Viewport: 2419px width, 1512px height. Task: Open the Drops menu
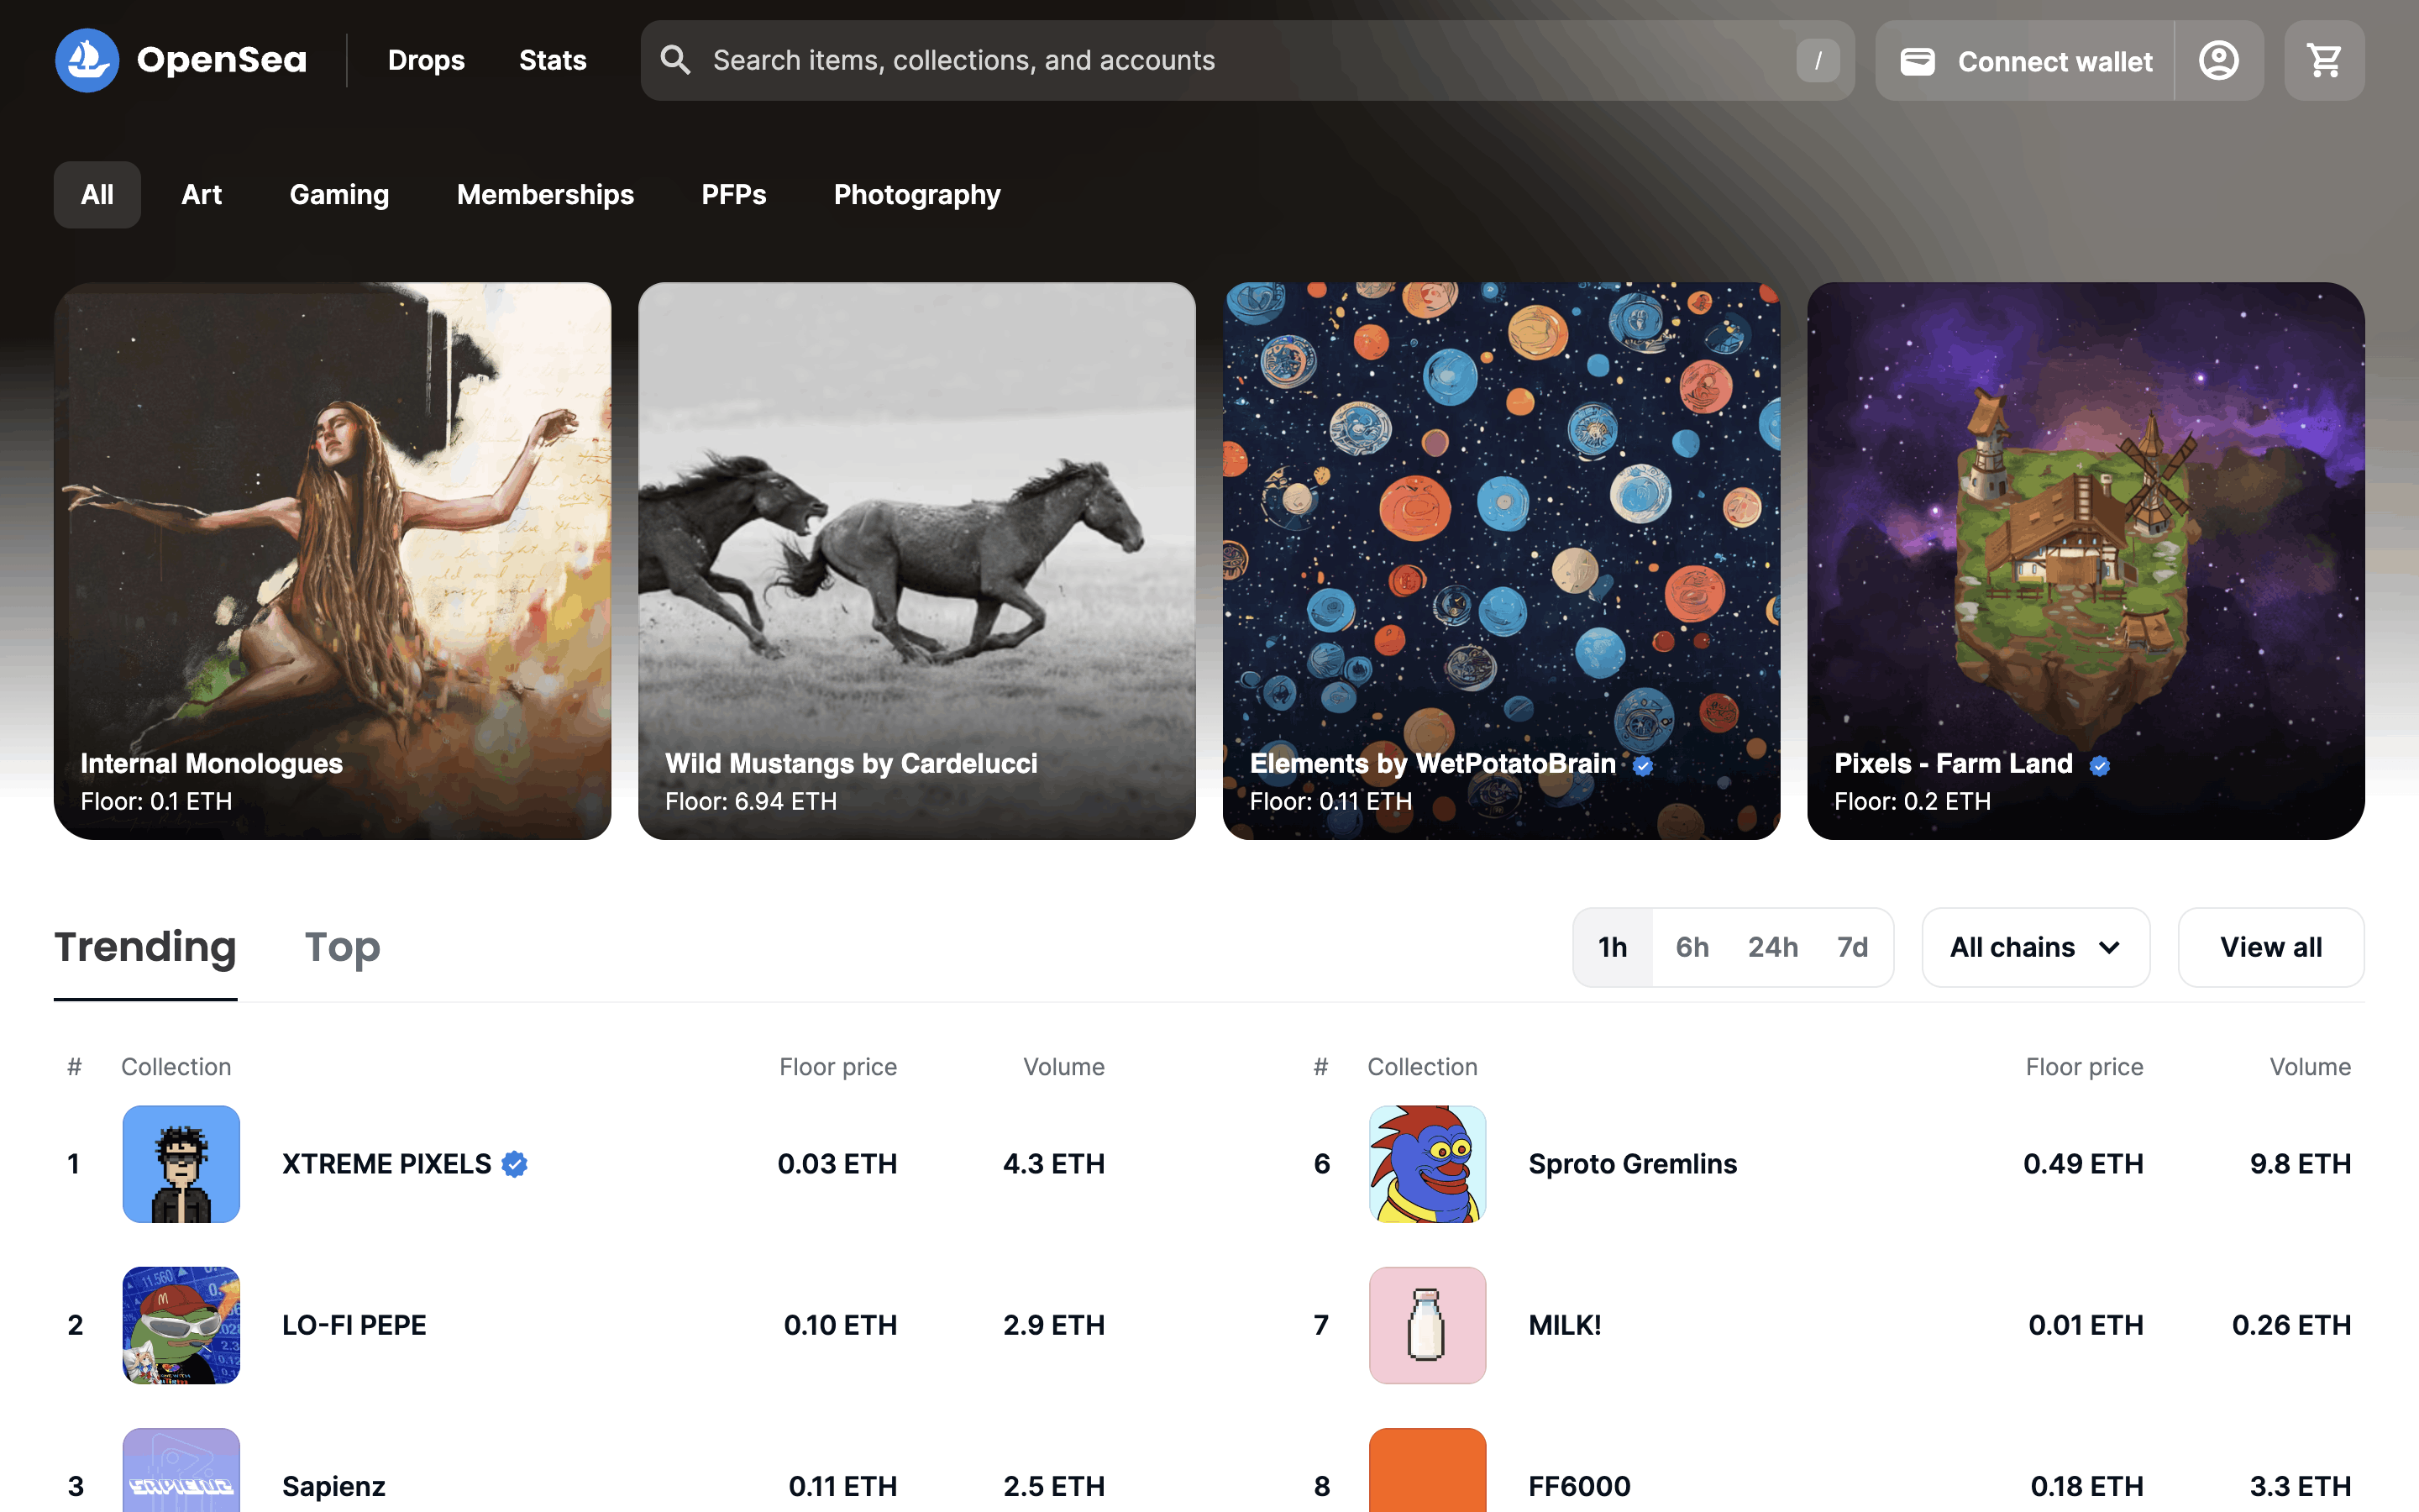point(426,60)
